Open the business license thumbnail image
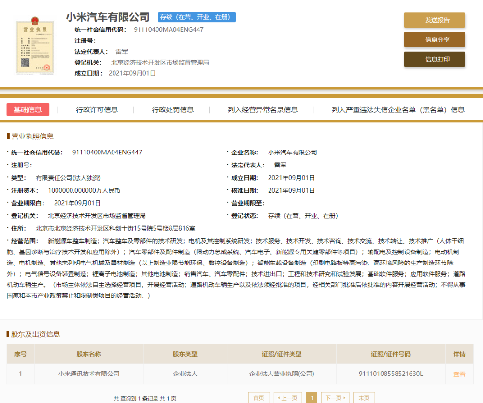This screenshot has width=483, height=403. [x=35, y=45]
